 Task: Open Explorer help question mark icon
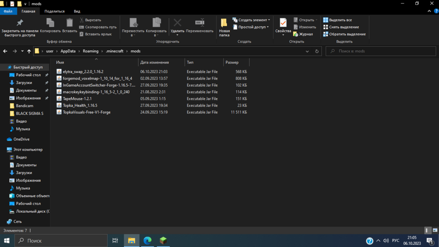436,11
